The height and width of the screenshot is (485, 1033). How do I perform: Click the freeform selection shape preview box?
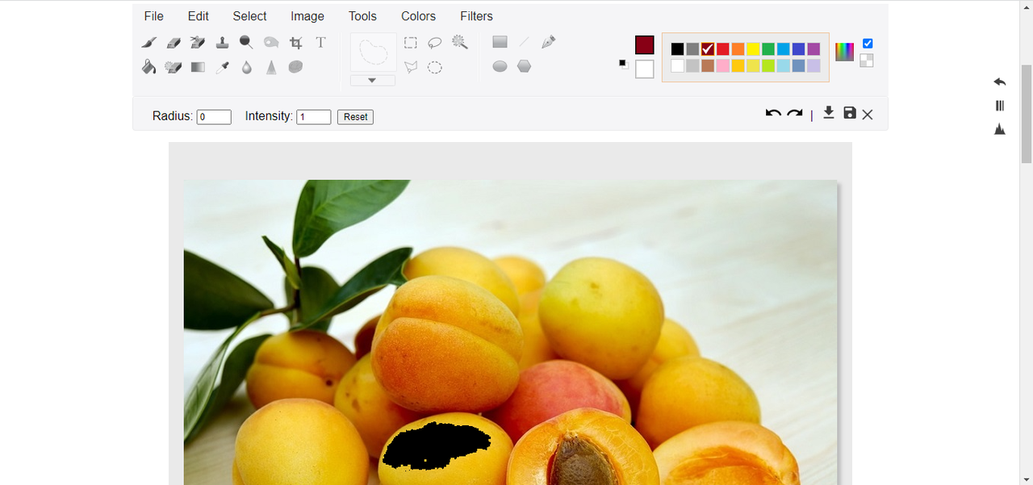(373, 52)
